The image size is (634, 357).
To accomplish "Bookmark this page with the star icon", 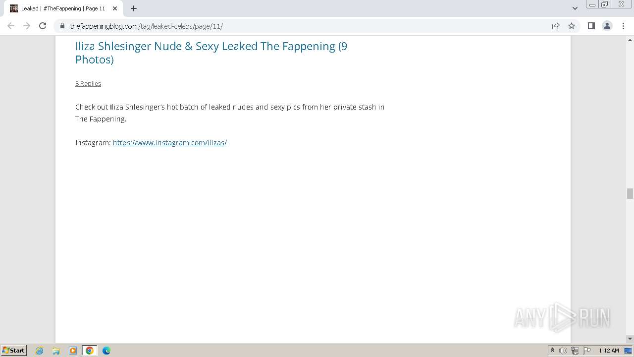I will click(572, 26).
